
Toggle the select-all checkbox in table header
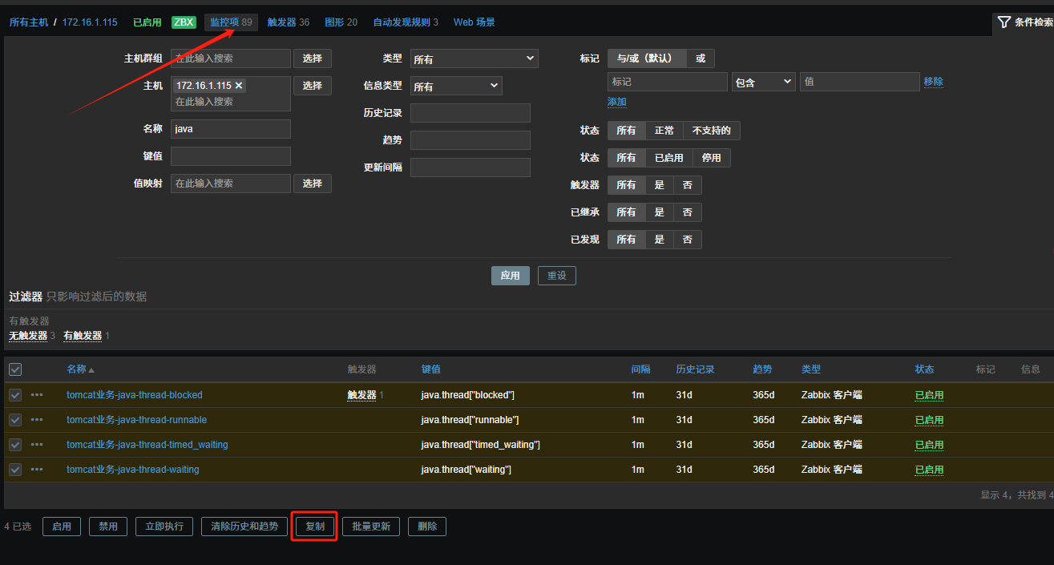click(x=15, y=369)
